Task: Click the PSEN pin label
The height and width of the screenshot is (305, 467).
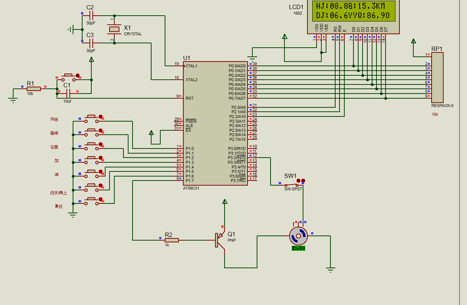Action: tap(191, 121)
